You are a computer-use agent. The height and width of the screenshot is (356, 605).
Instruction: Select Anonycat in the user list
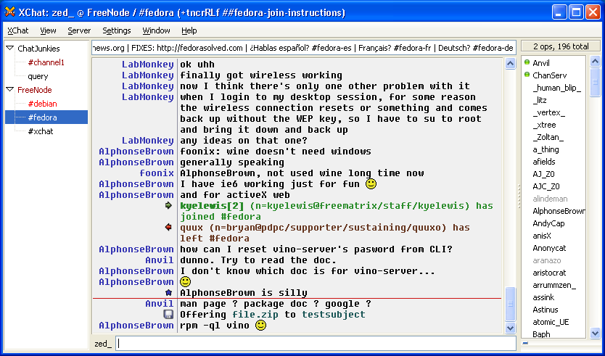[549, 248]
